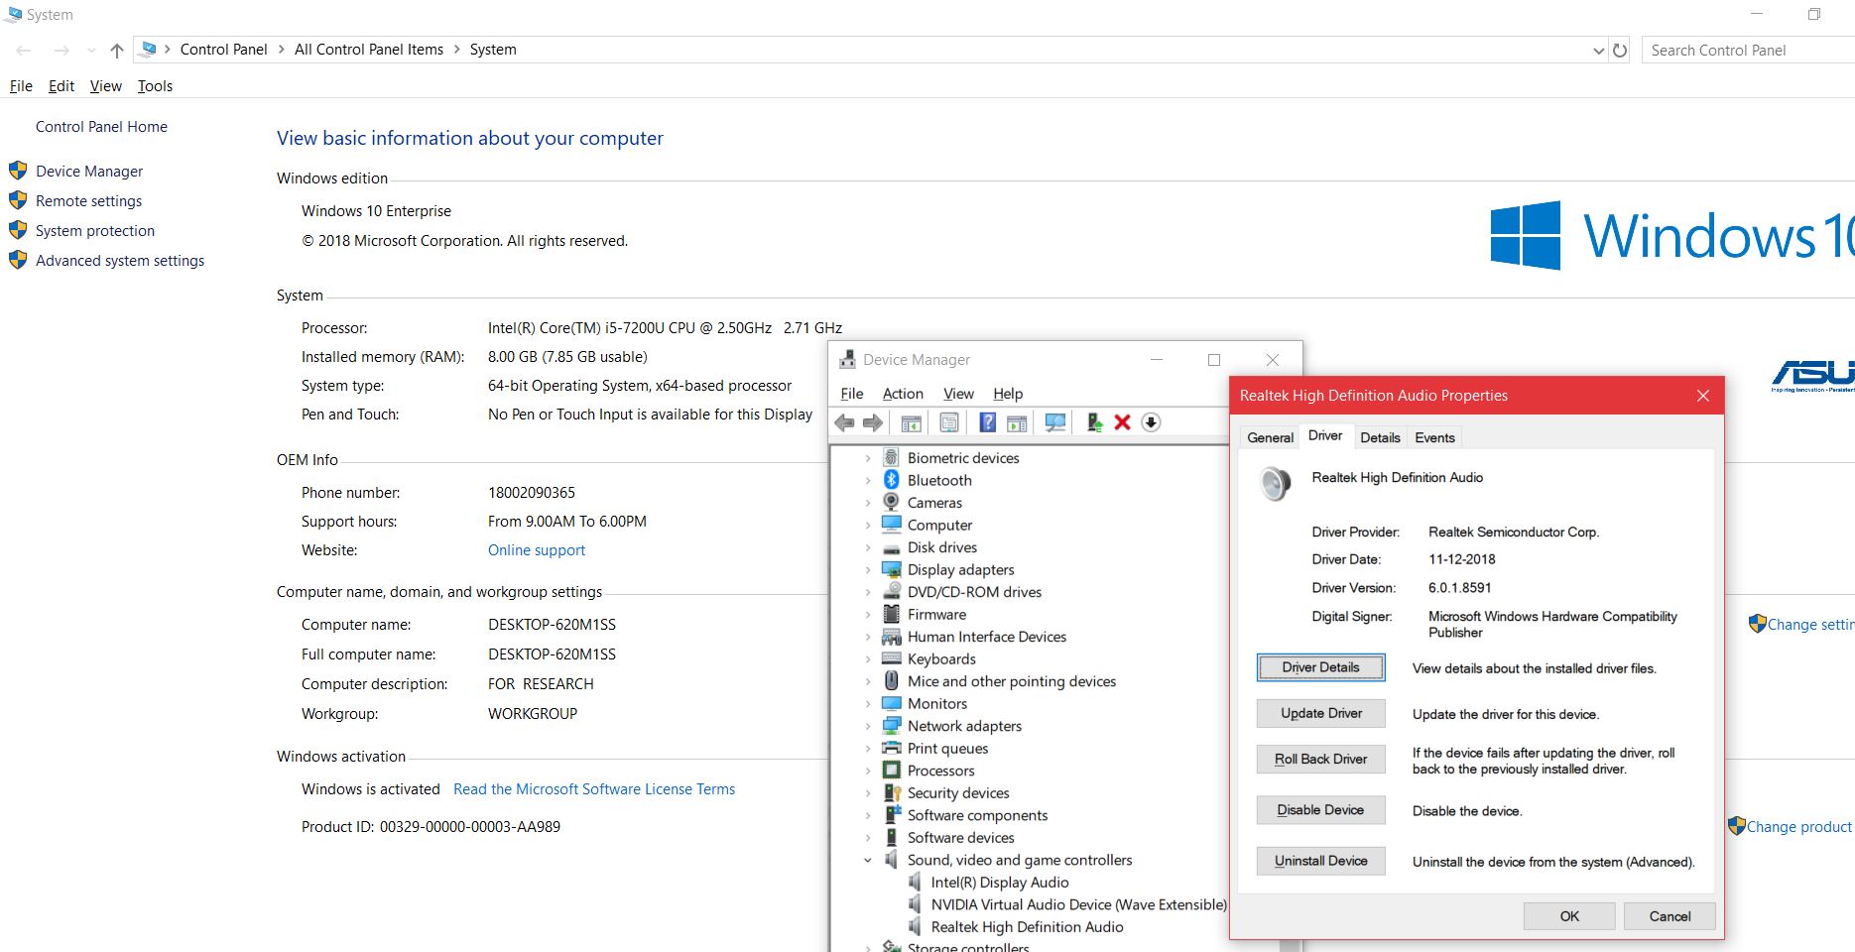This screenshot has width=1855, height=952.
Task: Read the Microsoft Software License Terms
Action: pos(594,789)
